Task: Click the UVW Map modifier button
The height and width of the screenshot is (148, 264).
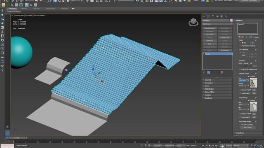Action: 210,41
